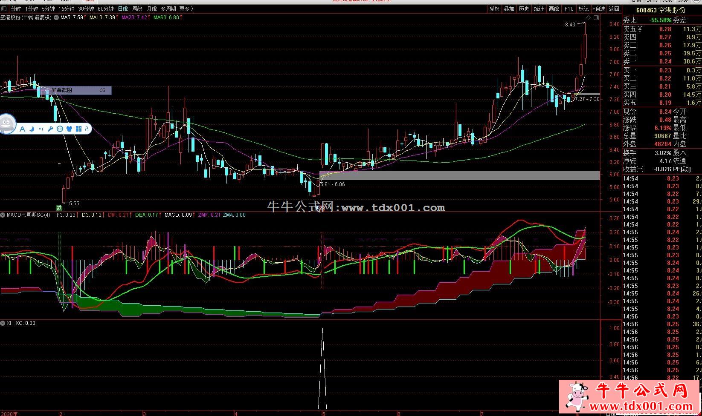Click the 历史 history button

[524, 9]
